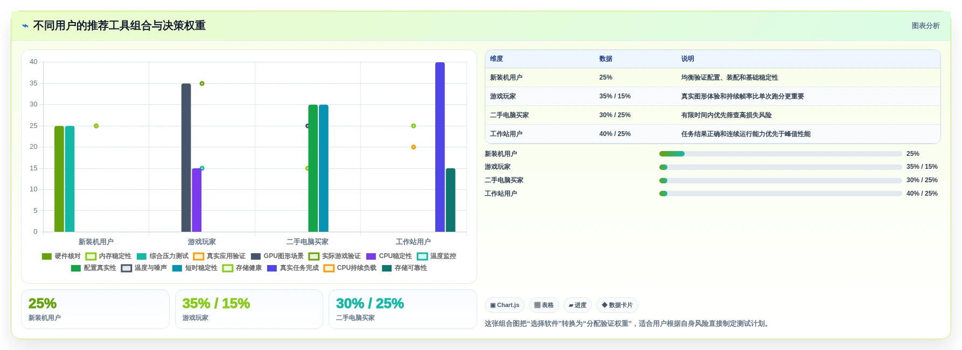Click the orange data point at 20
This screenshot has height=350, width=962.
[414, 147]
